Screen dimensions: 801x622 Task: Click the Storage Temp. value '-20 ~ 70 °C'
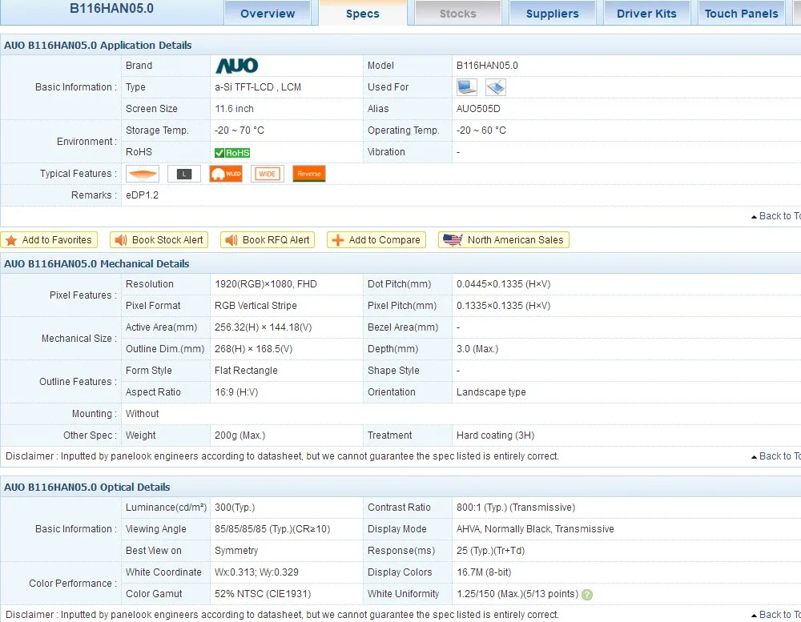coord(239,130)
